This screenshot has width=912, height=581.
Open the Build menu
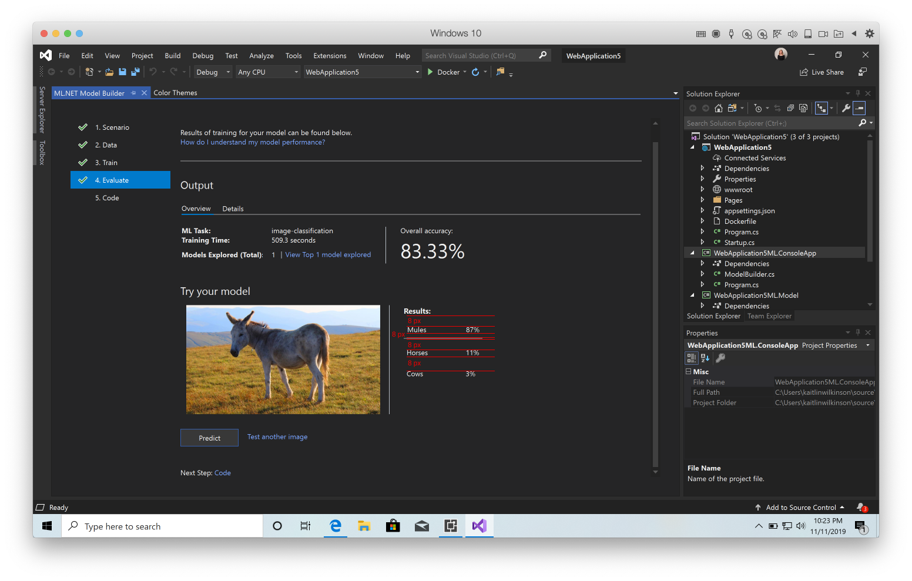172,55
